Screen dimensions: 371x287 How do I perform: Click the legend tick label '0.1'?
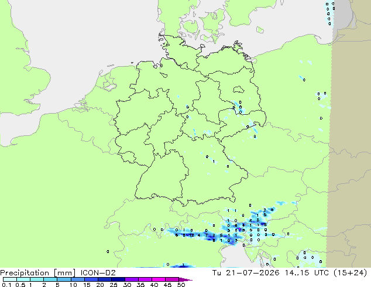(6, 285)
